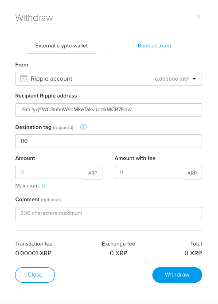Focus the Recipient Ripple address field
The width and height of the screenshot is (218, 304).
[109, 110]
